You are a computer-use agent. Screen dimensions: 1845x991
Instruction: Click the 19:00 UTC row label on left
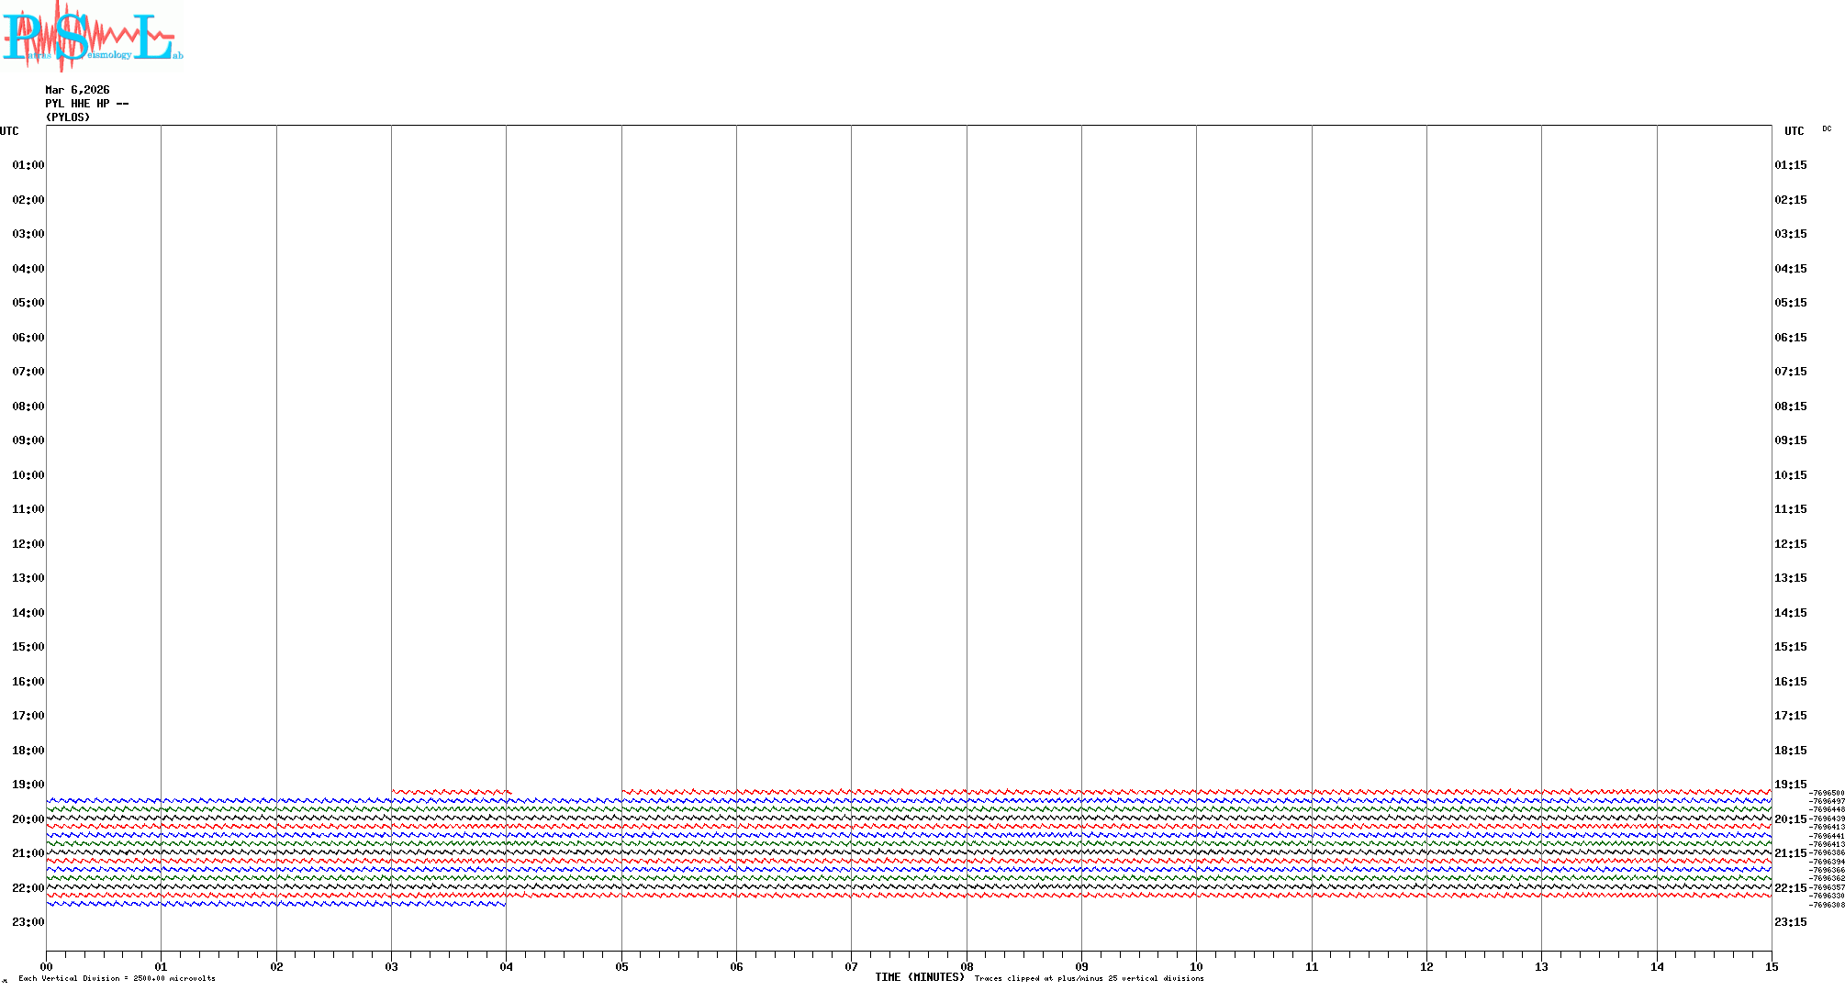(x=28, y=785)
